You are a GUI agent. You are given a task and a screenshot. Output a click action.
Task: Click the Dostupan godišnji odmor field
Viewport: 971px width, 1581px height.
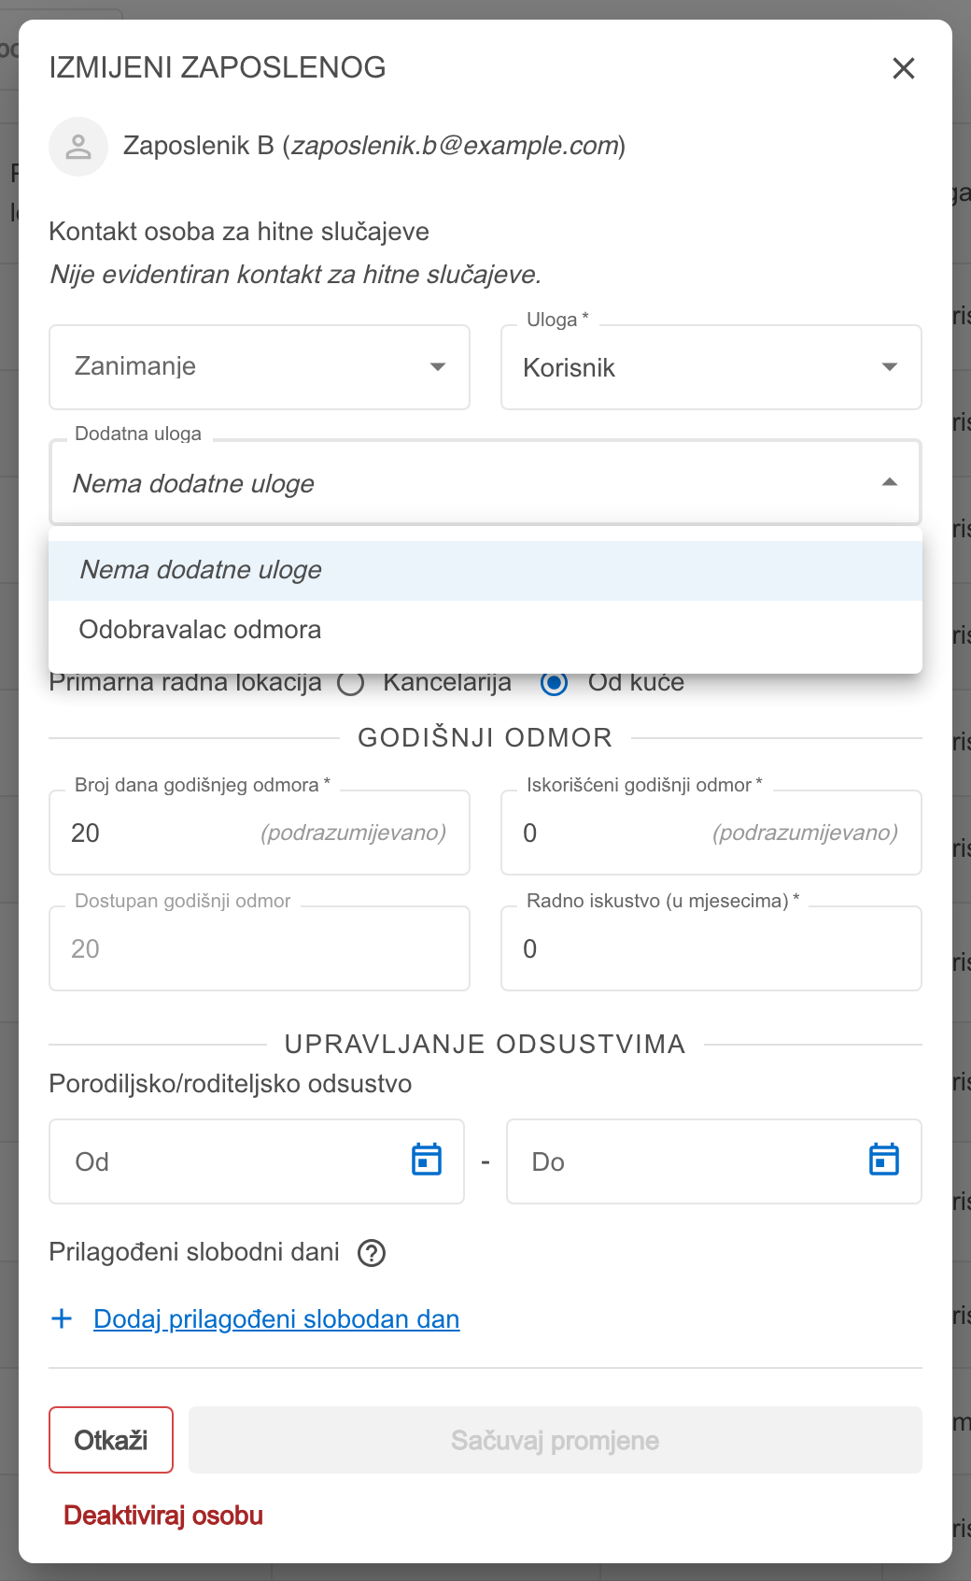(x=260, y=948)
